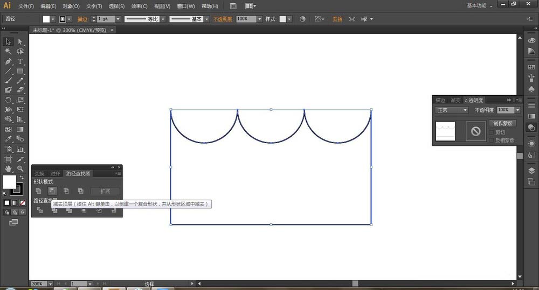539x290 pixels.
Task: Tick the 反相蒙版 (Invert Mask) checkbox
Action: (491, 140)
